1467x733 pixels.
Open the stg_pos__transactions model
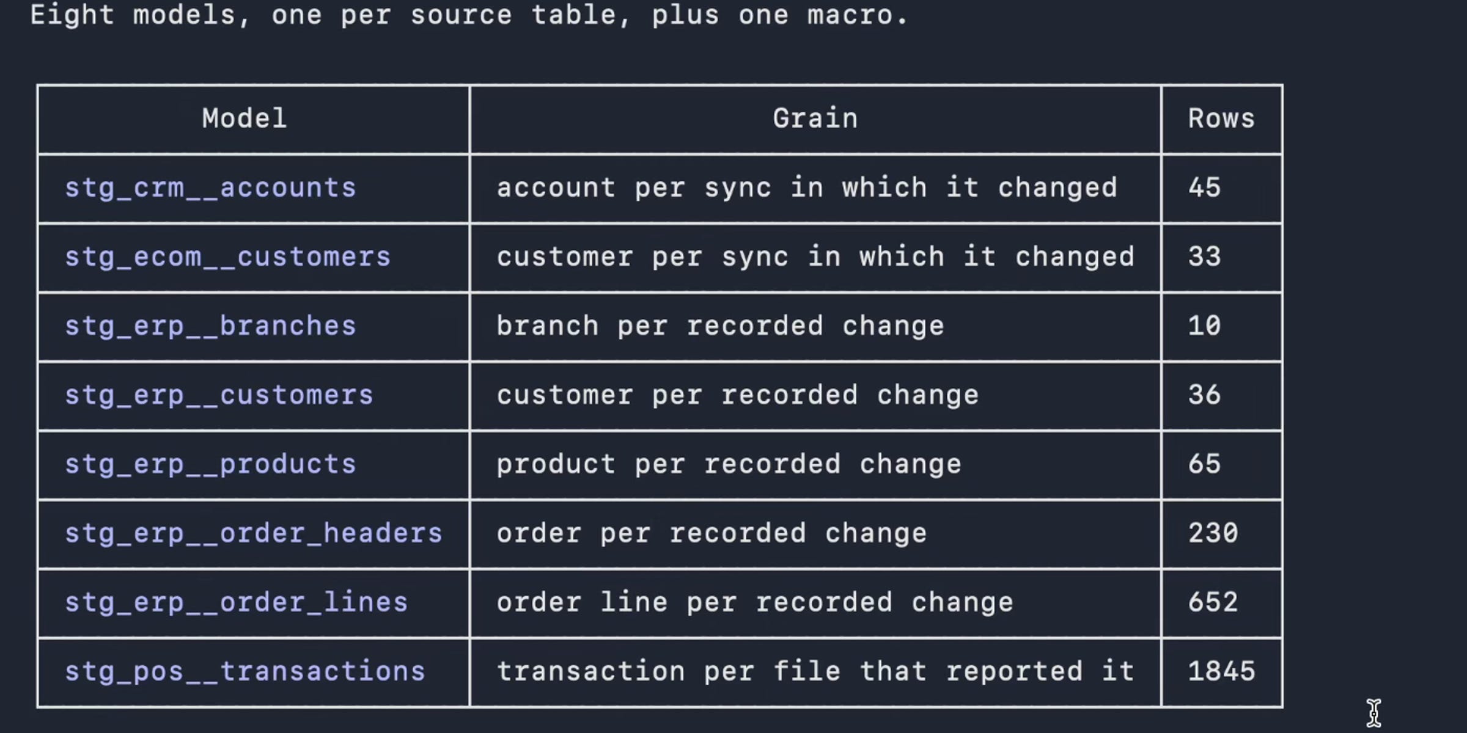pos(245,671)
